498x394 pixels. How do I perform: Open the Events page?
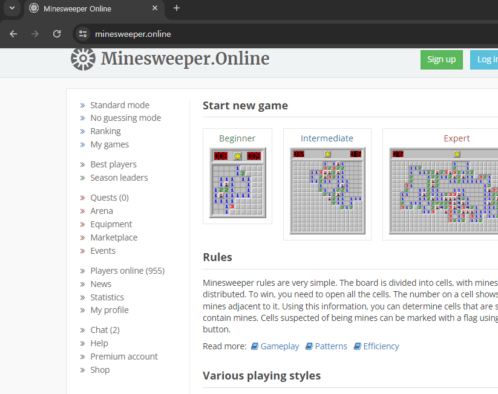tap(103, 251)
